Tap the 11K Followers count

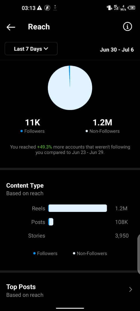point(33,123)
